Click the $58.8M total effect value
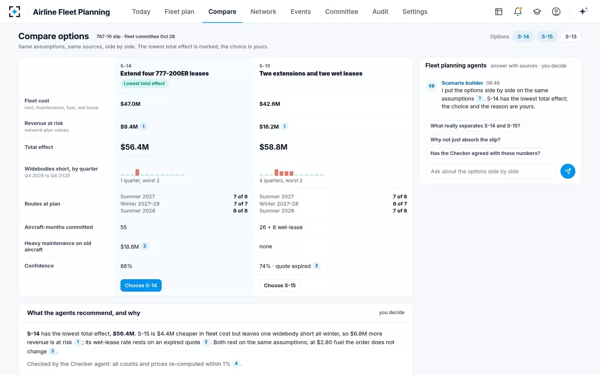600x375 pixels. coord(273,147)
